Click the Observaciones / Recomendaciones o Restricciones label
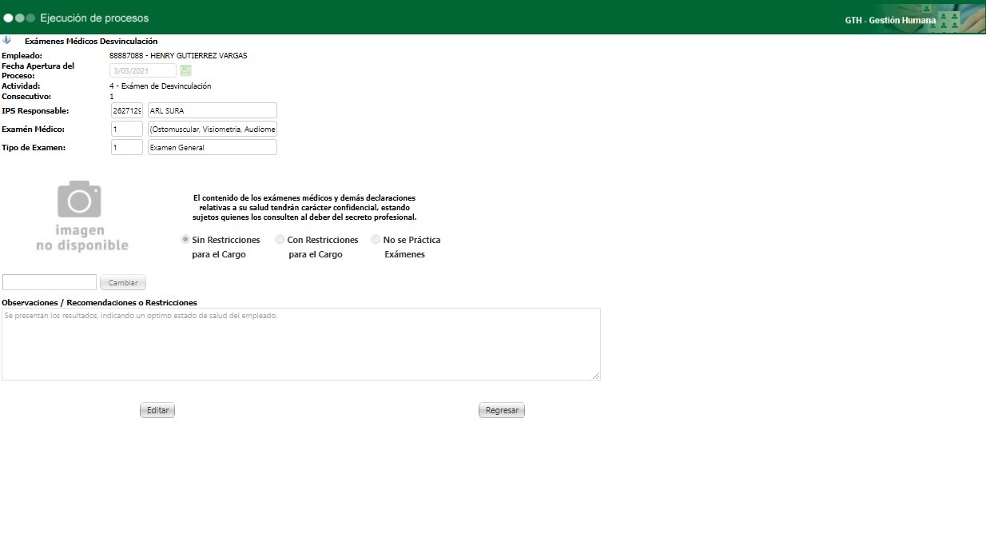 click(x=100, y=302)
